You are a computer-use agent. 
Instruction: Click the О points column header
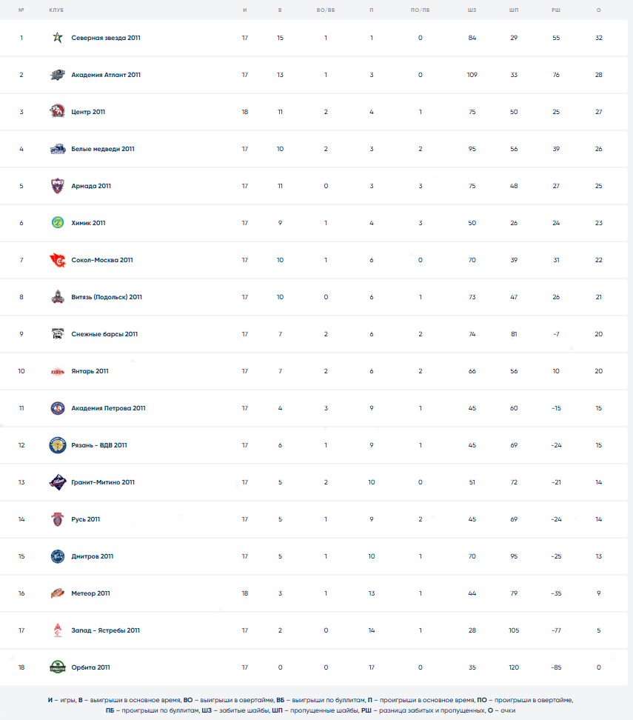tap(598, 10)
